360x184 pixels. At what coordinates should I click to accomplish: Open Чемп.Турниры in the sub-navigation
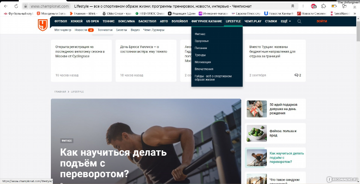coord(154,30)
